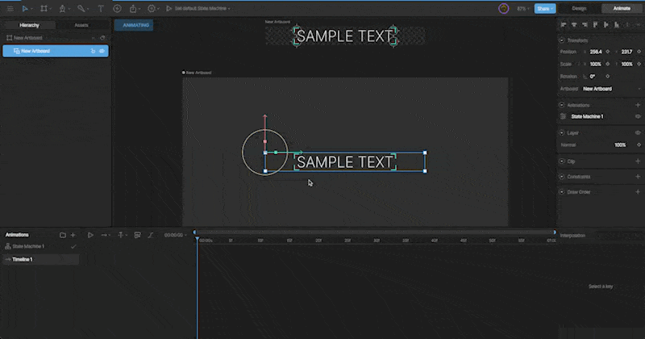Screen dimensions: 645x339
Task: Create a new animations folder
Action: (x=63, y=235)
